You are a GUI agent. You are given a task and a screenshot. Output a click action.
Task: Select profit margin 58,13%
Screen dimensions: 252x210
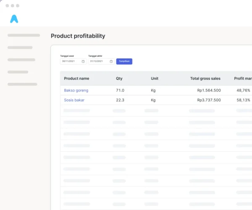[x=243, y=100]
